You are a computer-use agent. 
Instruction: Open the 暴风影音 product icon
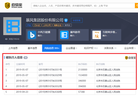pos(64,35)
